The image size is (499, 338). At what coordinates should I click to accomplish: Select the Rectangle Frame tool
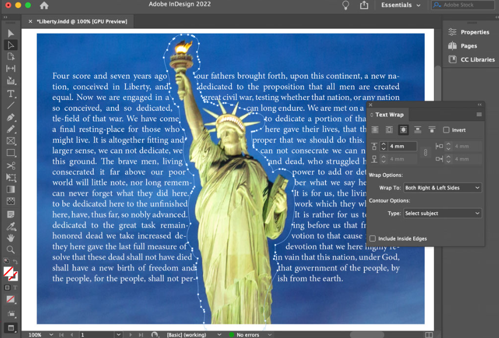click(10, 140)
